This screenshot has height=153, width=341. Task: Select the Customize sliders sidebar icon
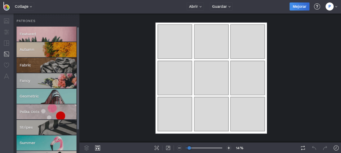(x=7, y=32)
